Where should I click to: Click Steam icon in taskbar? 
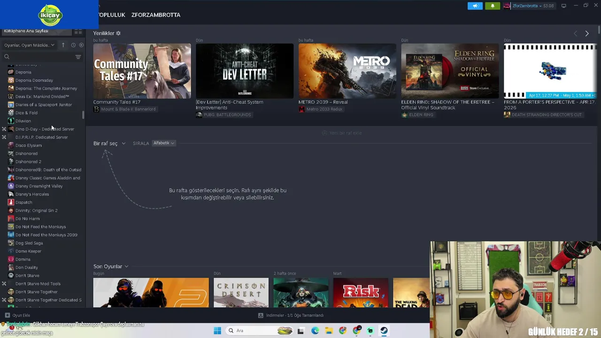384,330
